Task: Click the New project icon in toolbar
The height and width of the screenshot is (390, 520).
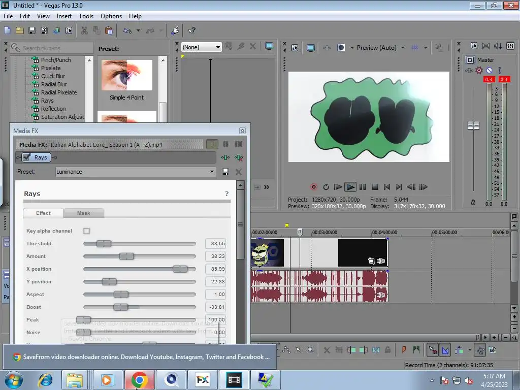Action: tap(7, 30)
